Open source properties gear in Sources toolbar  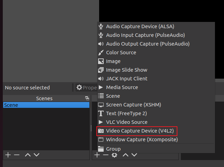pyautogui.click(x=114, y=155)
